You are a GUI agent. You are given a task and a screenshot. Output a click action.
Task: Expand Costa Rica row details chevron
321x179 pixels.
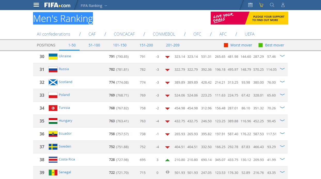pos(282,159)
